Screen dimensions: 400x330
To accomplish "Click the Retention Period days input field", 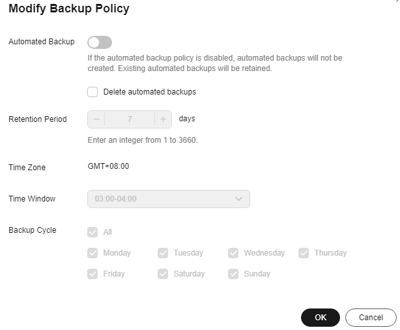I will pos(130,119).
